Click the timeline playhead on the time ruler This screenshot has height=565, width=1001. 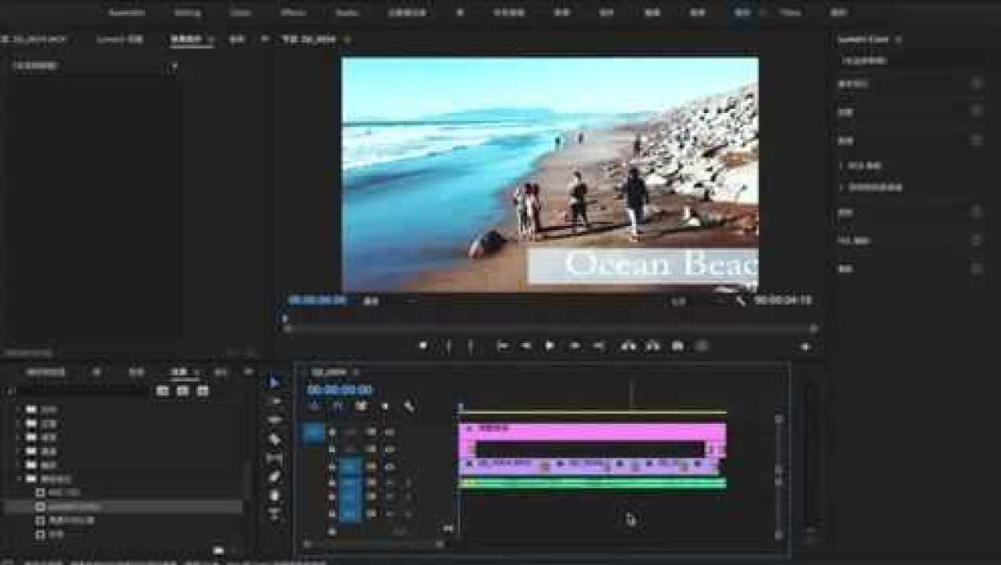point(461,408)
